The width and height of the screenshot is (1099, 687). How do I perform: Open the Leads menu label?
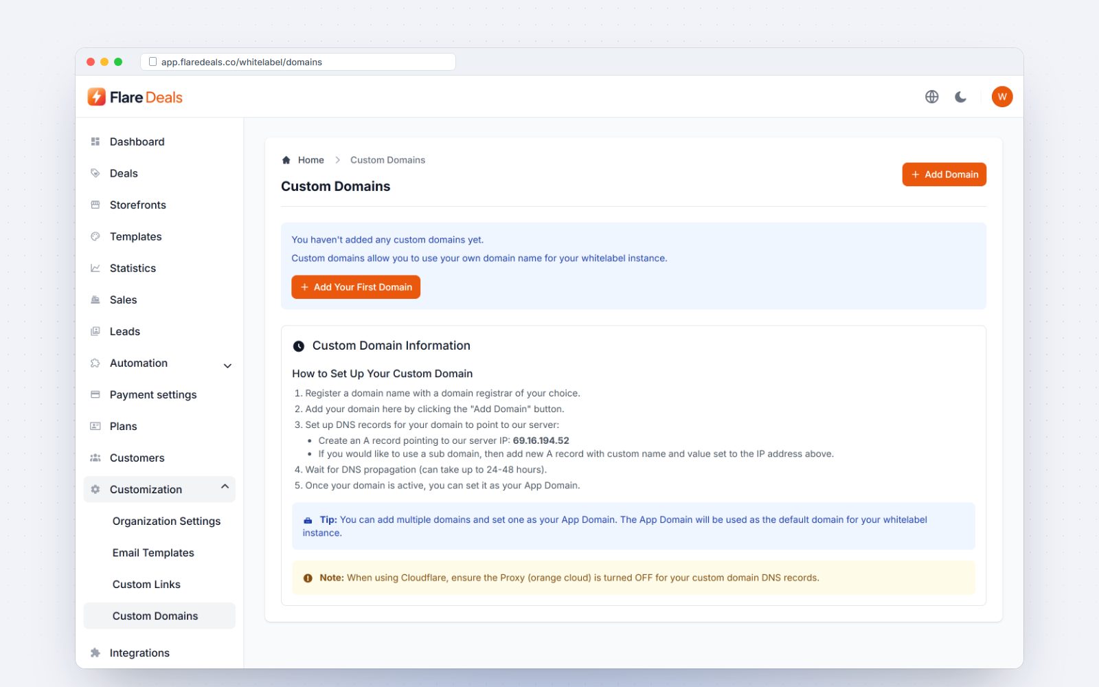point(125,331)
